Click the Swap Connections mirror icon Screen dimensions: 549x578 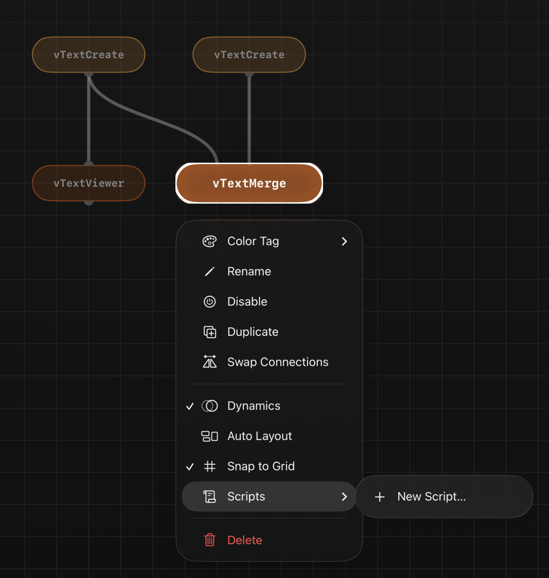click(209, 362)
